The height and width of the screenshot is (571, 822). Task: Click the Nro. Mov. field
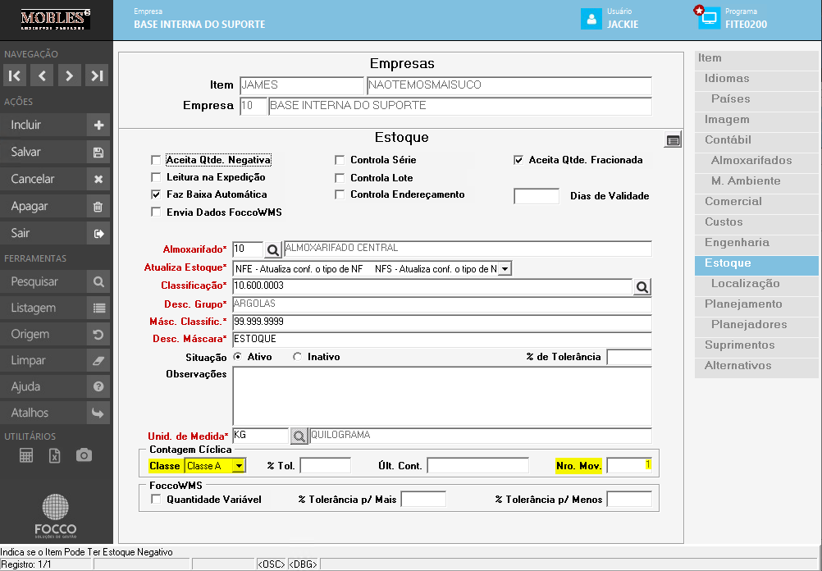tap(629, 465)
